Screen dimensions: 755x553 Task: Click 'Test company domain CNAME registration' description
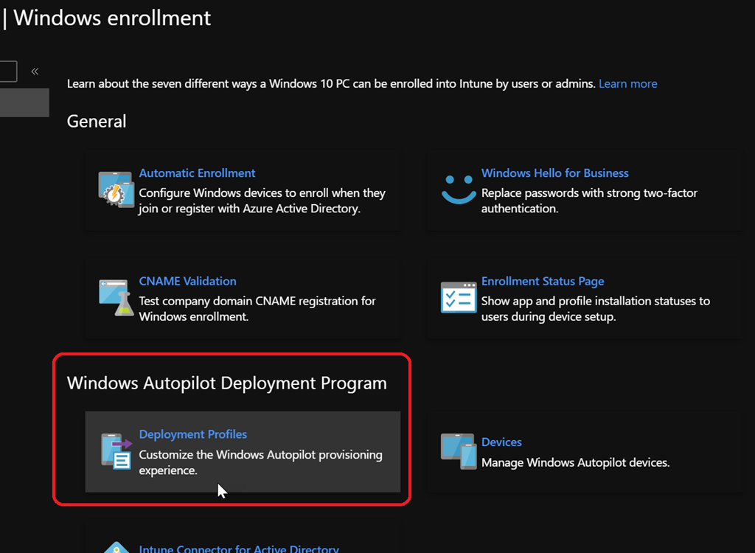point(257,308)
